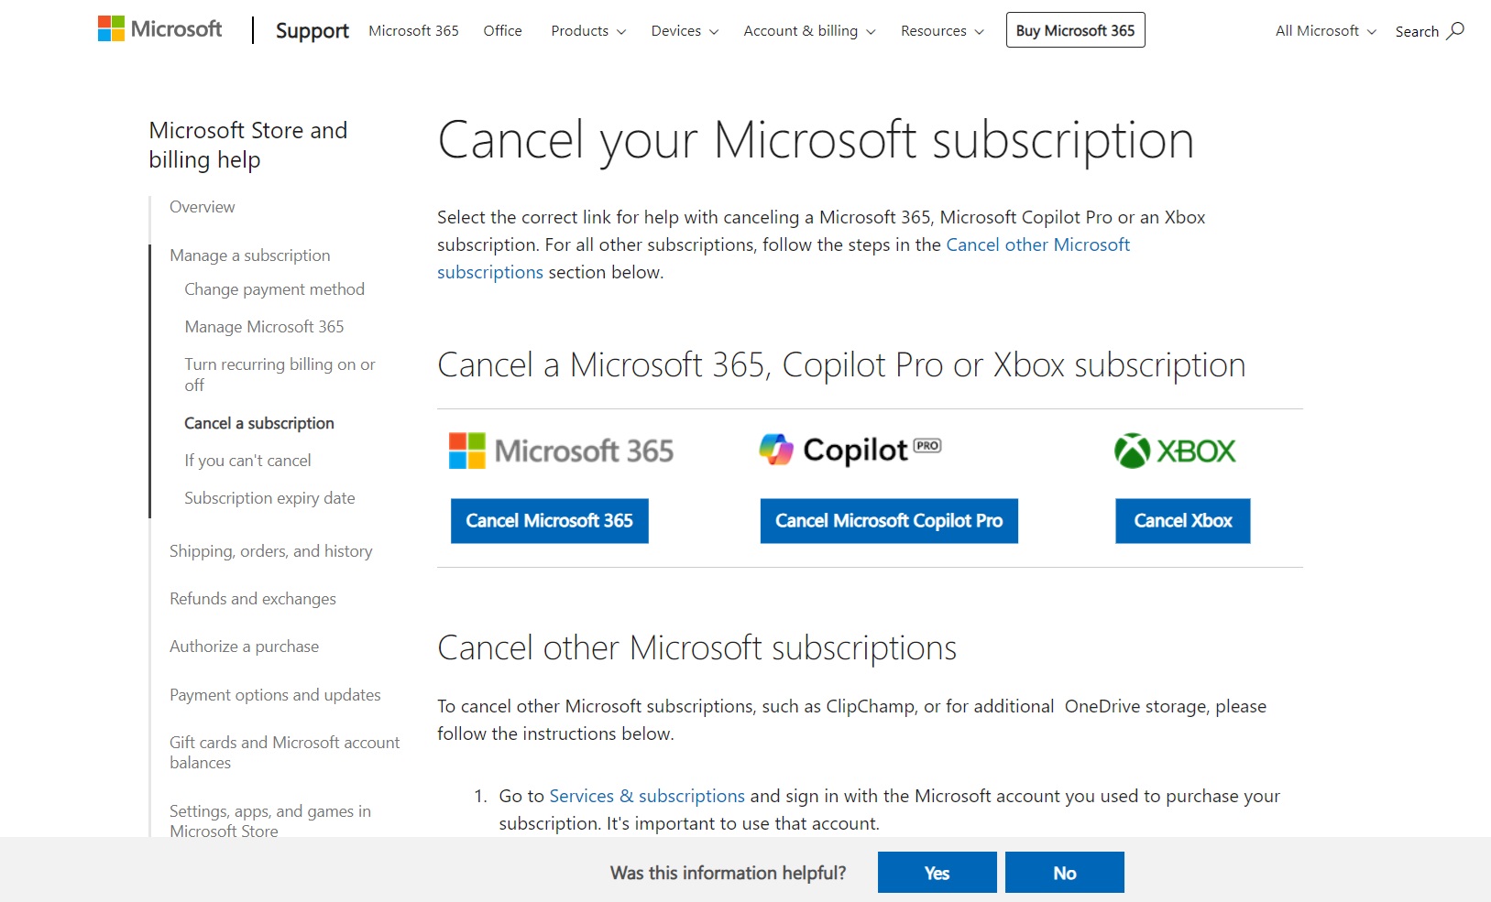Click the Microsoft 365 logo image

point(561,451)
